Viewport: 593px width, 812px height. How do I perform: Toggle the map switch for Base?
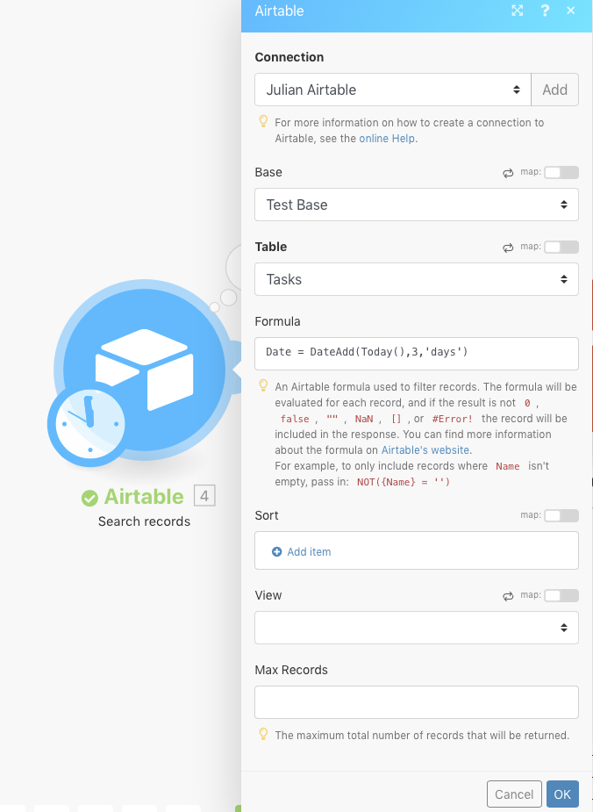pos(561,172)
